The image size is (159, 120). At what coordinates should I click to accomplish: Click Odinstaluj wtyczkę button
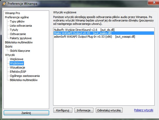click(x=109, y=110)
